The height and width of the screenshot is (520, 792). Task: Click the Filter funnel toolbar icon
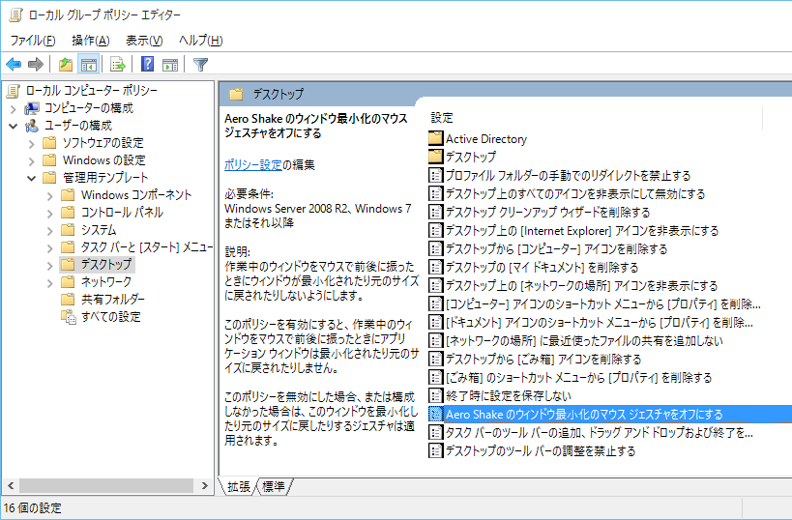coord(200,65)
